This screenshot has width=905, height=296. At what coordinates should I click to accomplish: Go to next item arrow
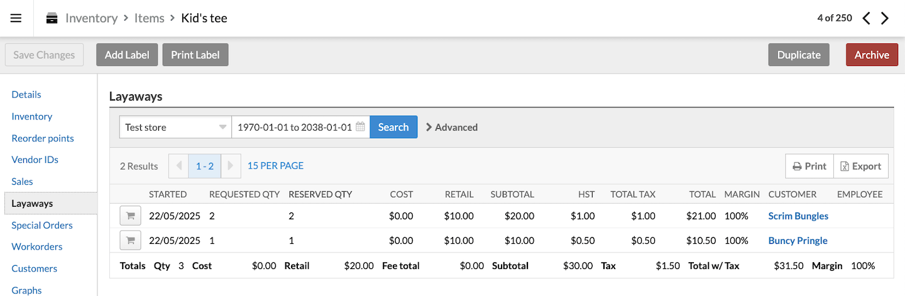885,18
